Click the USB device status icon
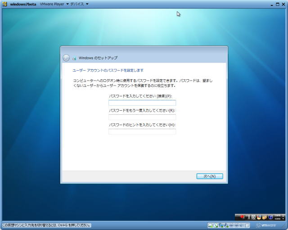Image resolution: width=288 pixels, height=230 pixels. [x=226, y=225]
